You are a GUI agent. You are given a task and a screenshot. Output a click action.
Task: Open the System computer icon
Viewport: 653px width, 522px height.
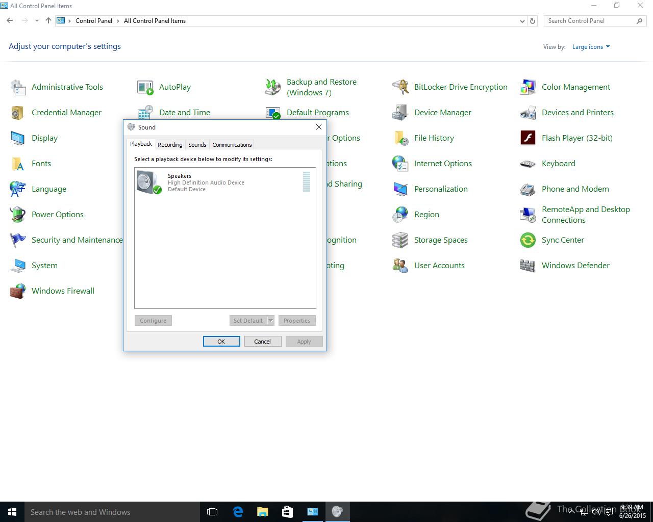(18, 266)
